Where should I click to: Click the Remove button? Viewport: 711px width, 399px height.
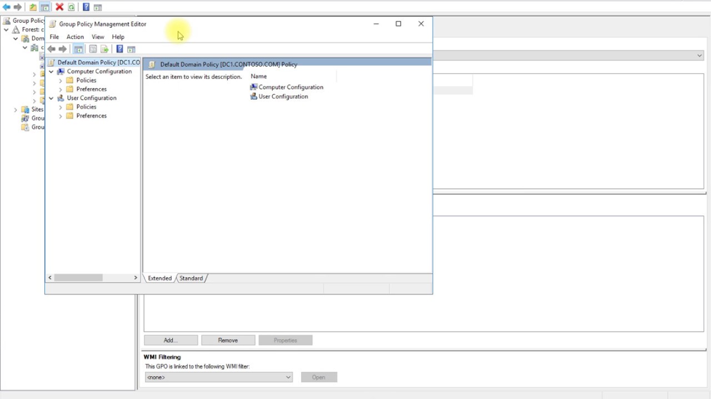[x=228, y=340]
